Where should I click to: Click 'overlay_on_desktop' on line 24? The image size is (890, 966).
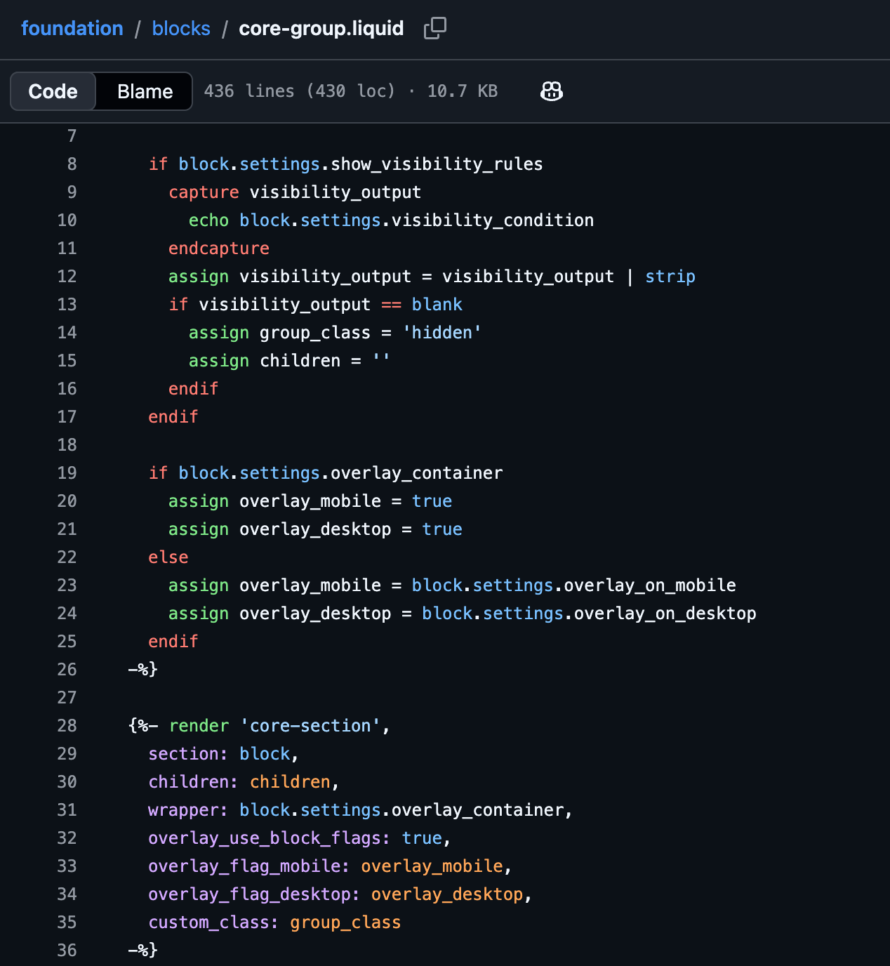click(x=665, y=614)
